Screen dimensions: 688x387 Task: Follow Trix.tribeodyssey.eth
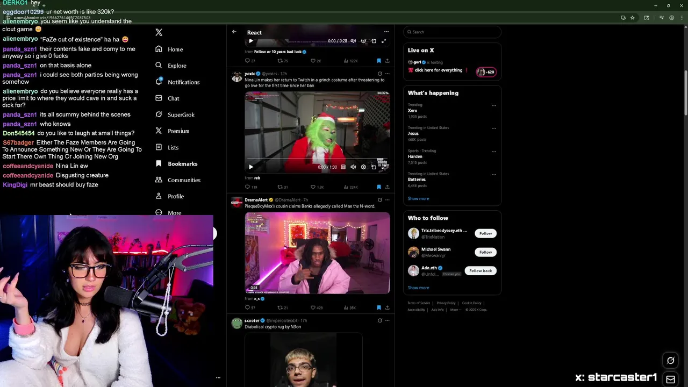[485, 233]
